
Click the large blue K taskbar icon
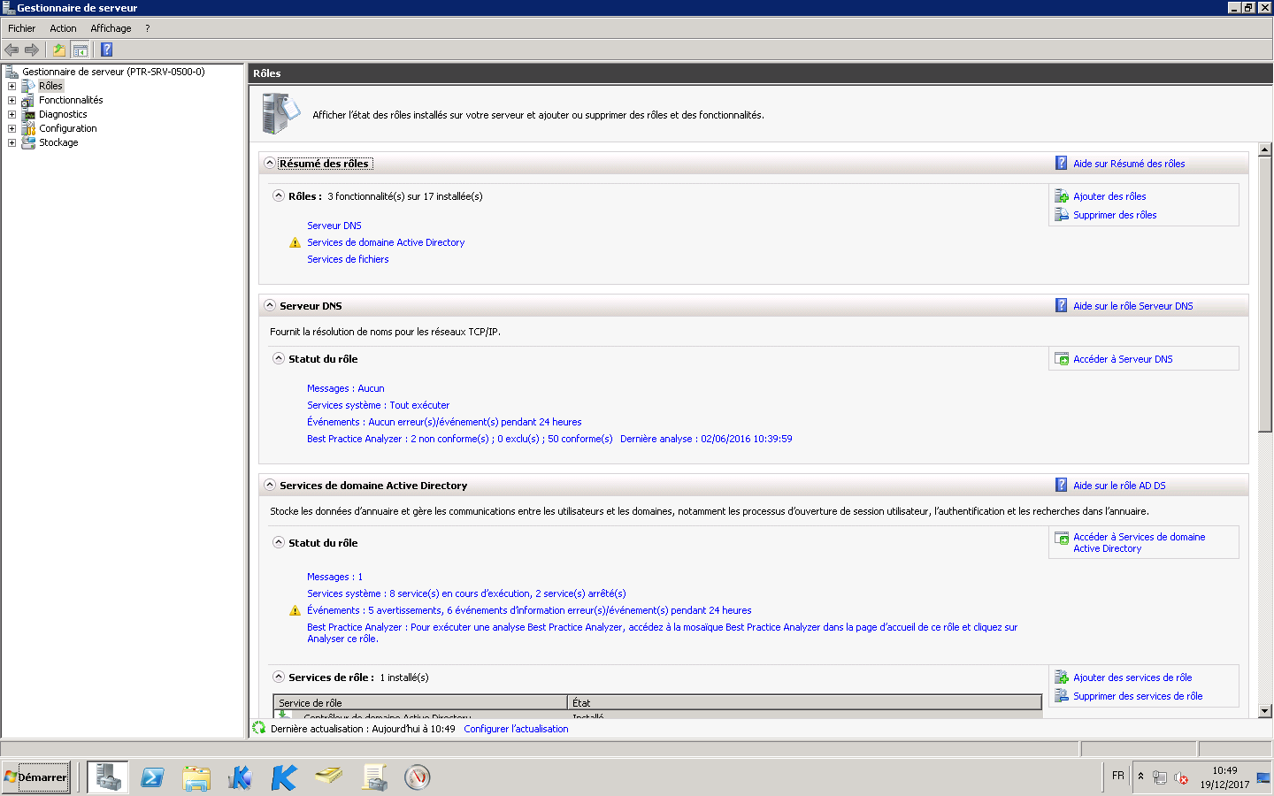click(x=284, y=777)
